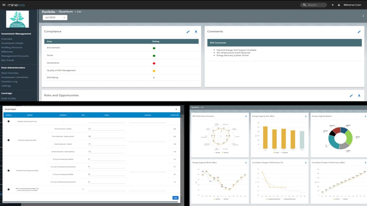Click the Portfolio breadcrumb link
Viewport: 367px width, 206px height.
[48, 11]
